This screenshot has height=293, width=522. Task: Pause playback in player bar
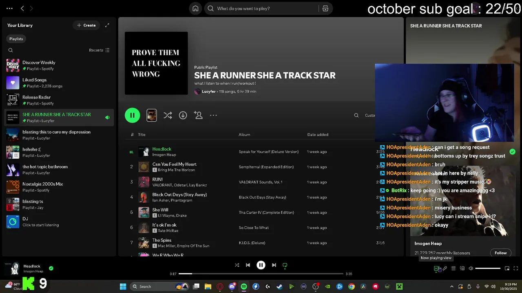point(261,265)
